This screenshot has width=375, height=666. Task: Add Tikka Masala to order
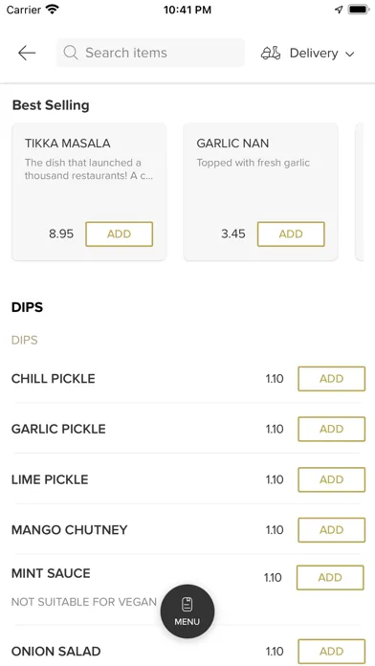pos(120,234)
